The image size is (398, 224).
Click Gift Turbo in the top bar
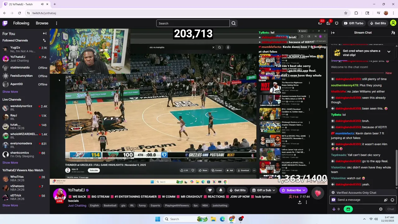354,23
